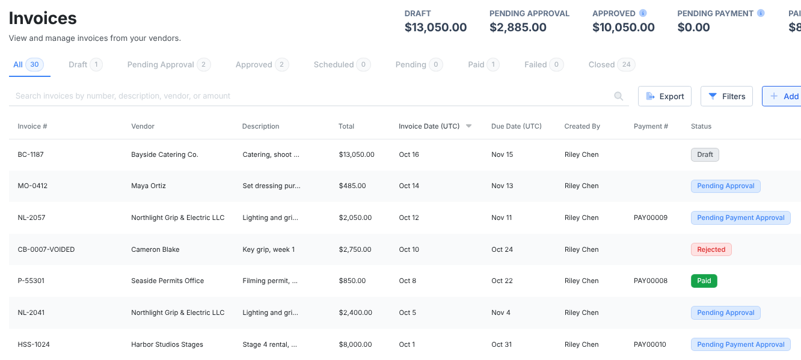Click the Draft status badge
Screen dimensions: 801x360
pyautogui.click(x=705, y=154)
